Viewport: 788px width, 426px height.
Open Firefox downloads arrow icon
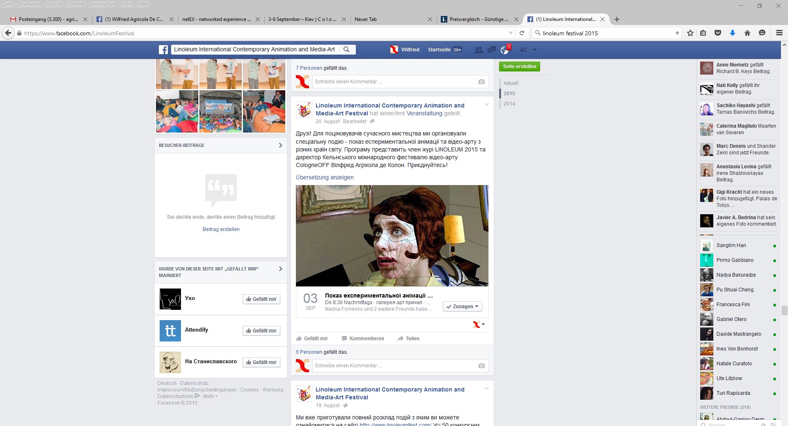732,33
